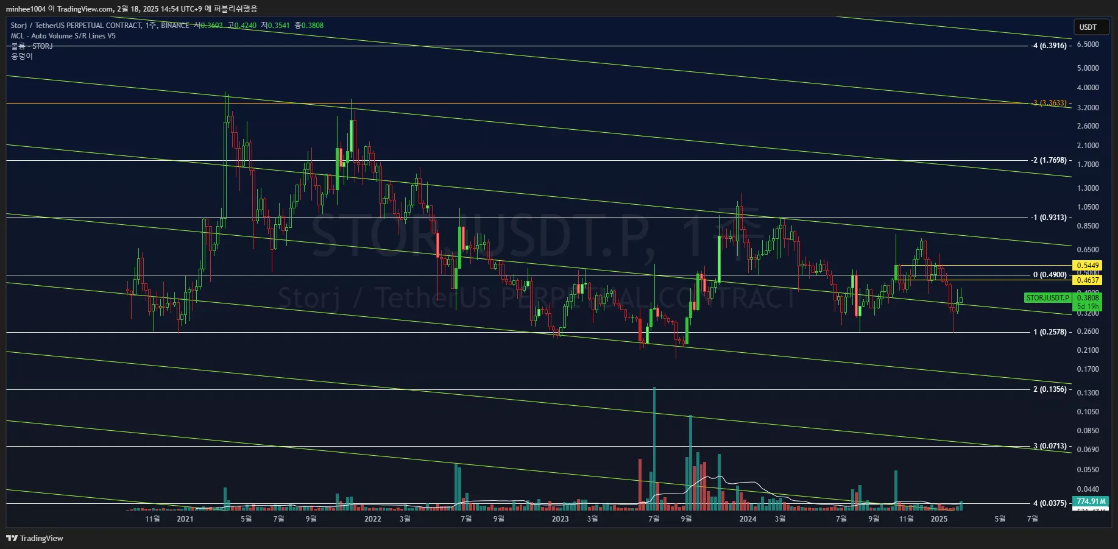
Task: Click the 2022 label on time axis
Action: [x=373, y=519]
